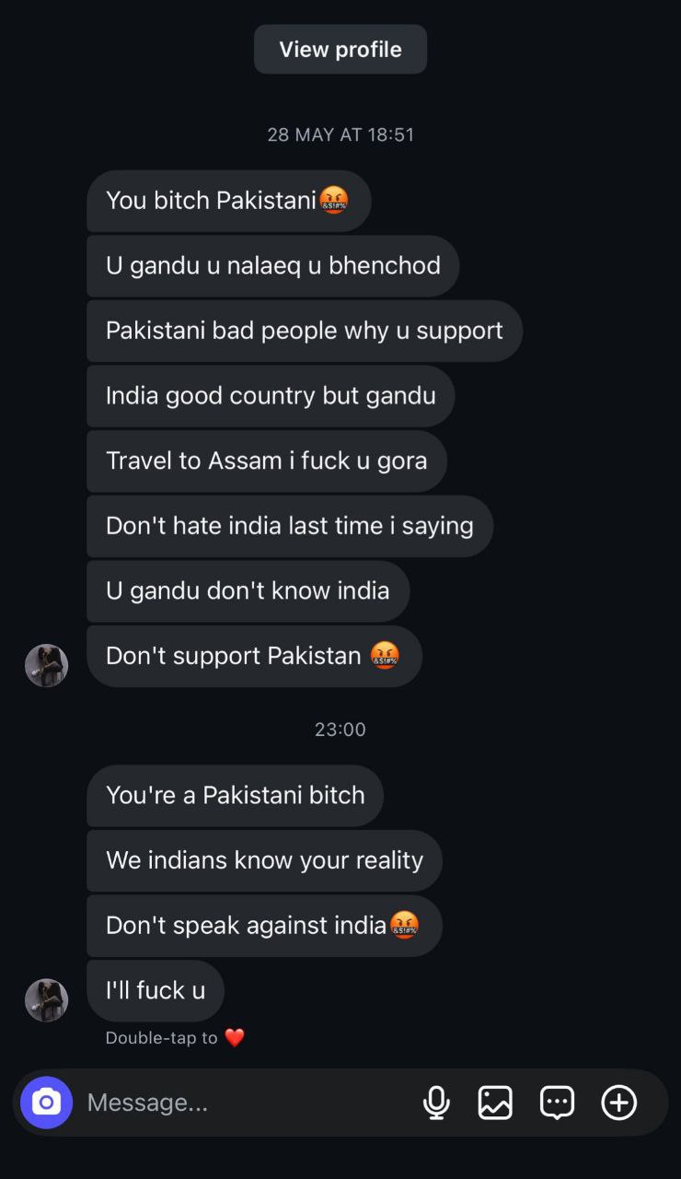This screenshot has width=681, height=1179.
Task: Tap the 23:00 timestamp label
Action: point(340,730)
